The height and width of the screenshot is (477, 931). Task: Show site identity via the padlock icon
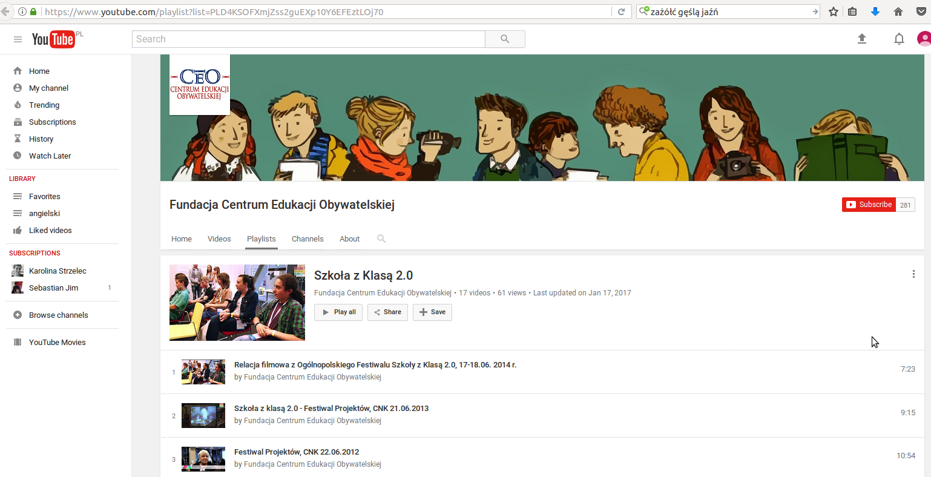coord(33,12)
